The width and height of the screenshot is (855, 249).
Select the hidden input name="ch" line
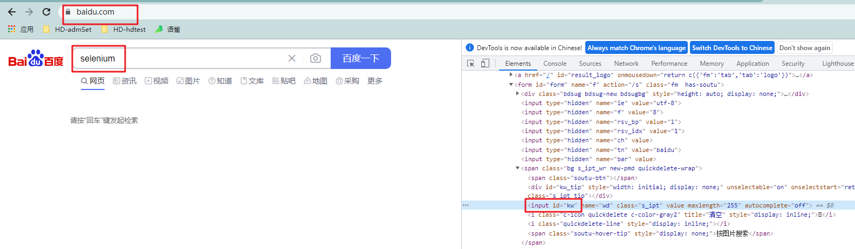click(587, 140)
